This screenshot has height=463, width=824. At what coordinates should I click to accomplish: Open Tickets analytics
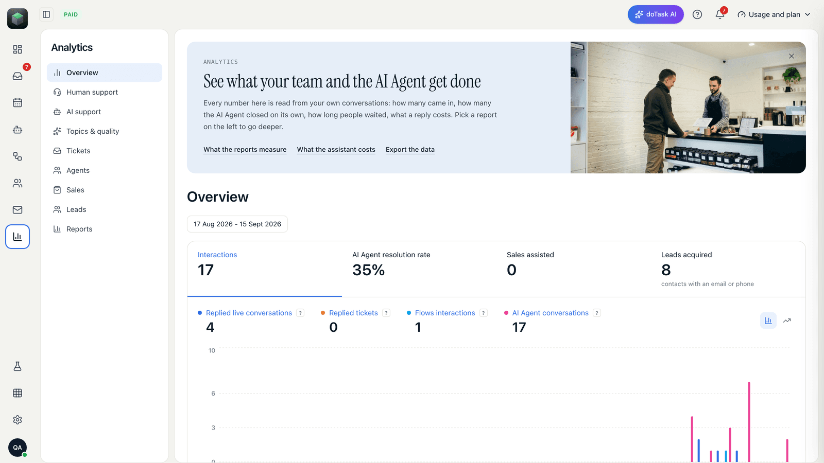pyautogui.click(x=105, y=151)
